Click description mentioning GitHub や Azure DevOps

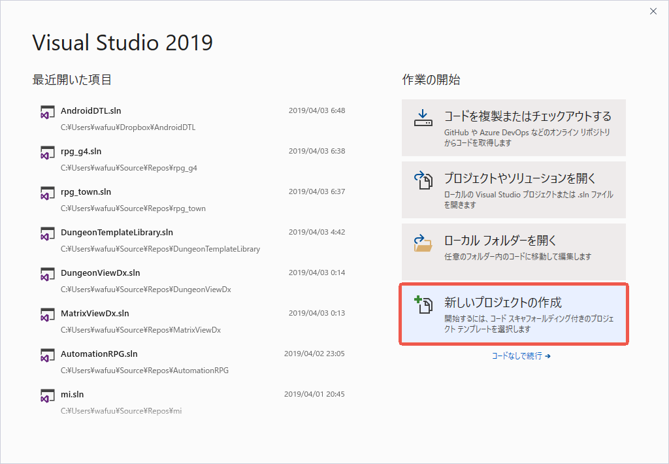pyautogui.click(x=527, y=138)
